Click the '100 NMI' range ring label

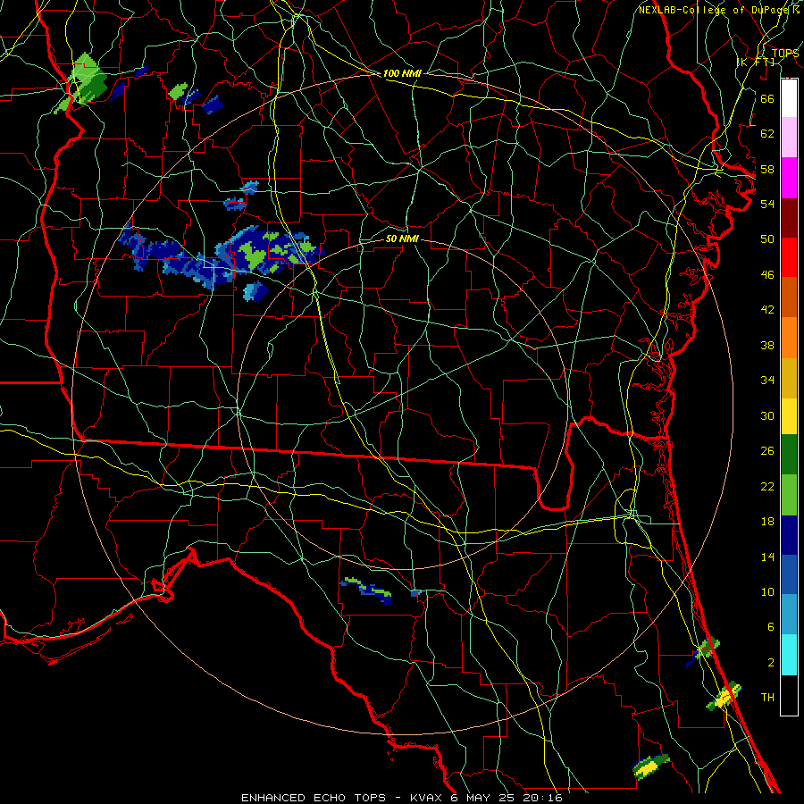[x=402, y=74]
